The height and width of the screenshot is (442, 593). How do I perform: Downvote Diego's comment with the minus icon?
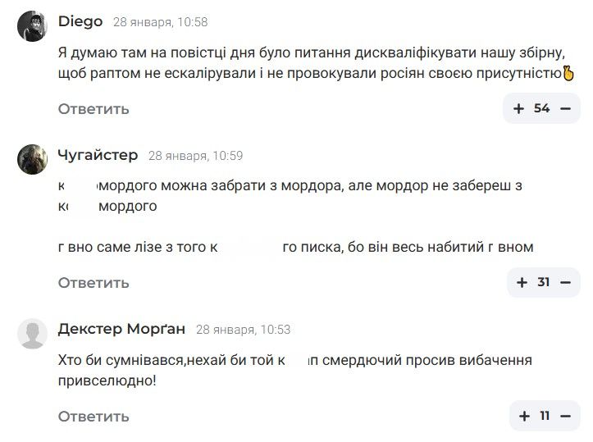coord(565,108)
